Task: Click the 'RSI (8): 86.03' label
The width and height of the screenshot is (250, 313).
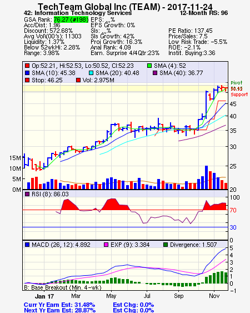Action: tap(50, 194)
